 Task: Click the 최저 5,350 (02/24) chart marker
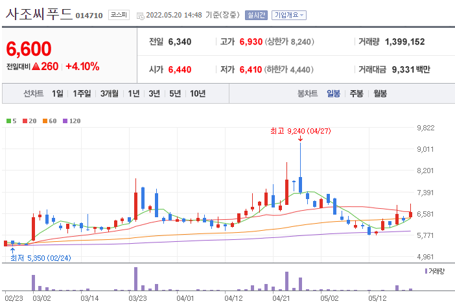click(x=41, y=258)
